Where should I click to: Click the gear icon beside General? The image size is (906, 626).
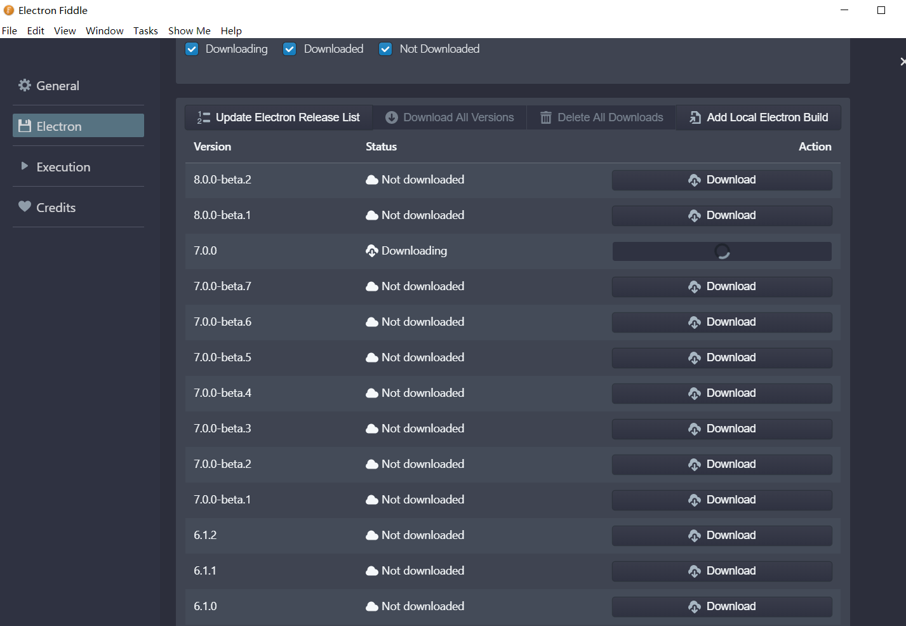[x=24, y=85]
